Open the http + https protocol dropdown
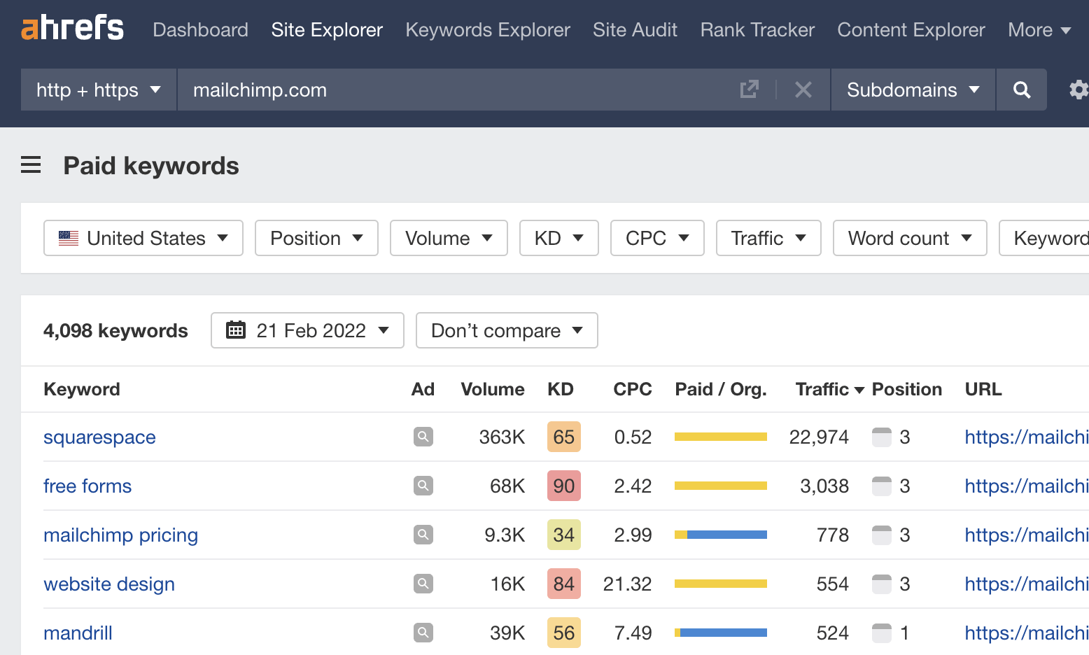The width and height of the screenshot is (1089, 655). (x=99, y=90)
